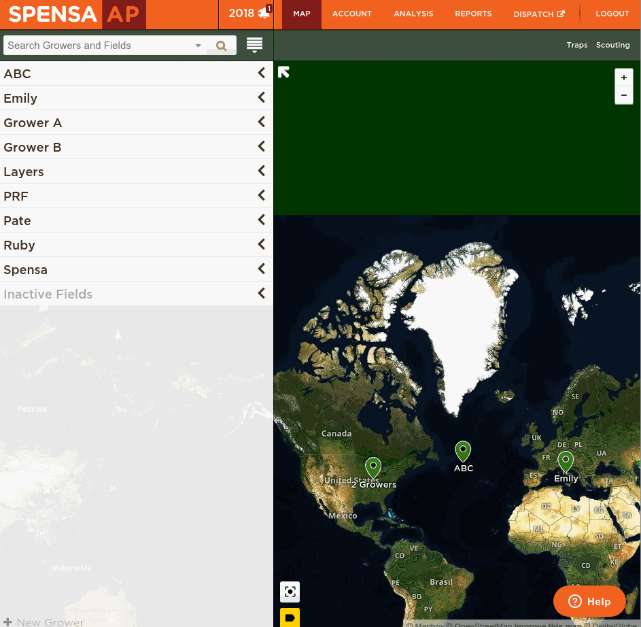Zoom in on the map

(624, 78)
